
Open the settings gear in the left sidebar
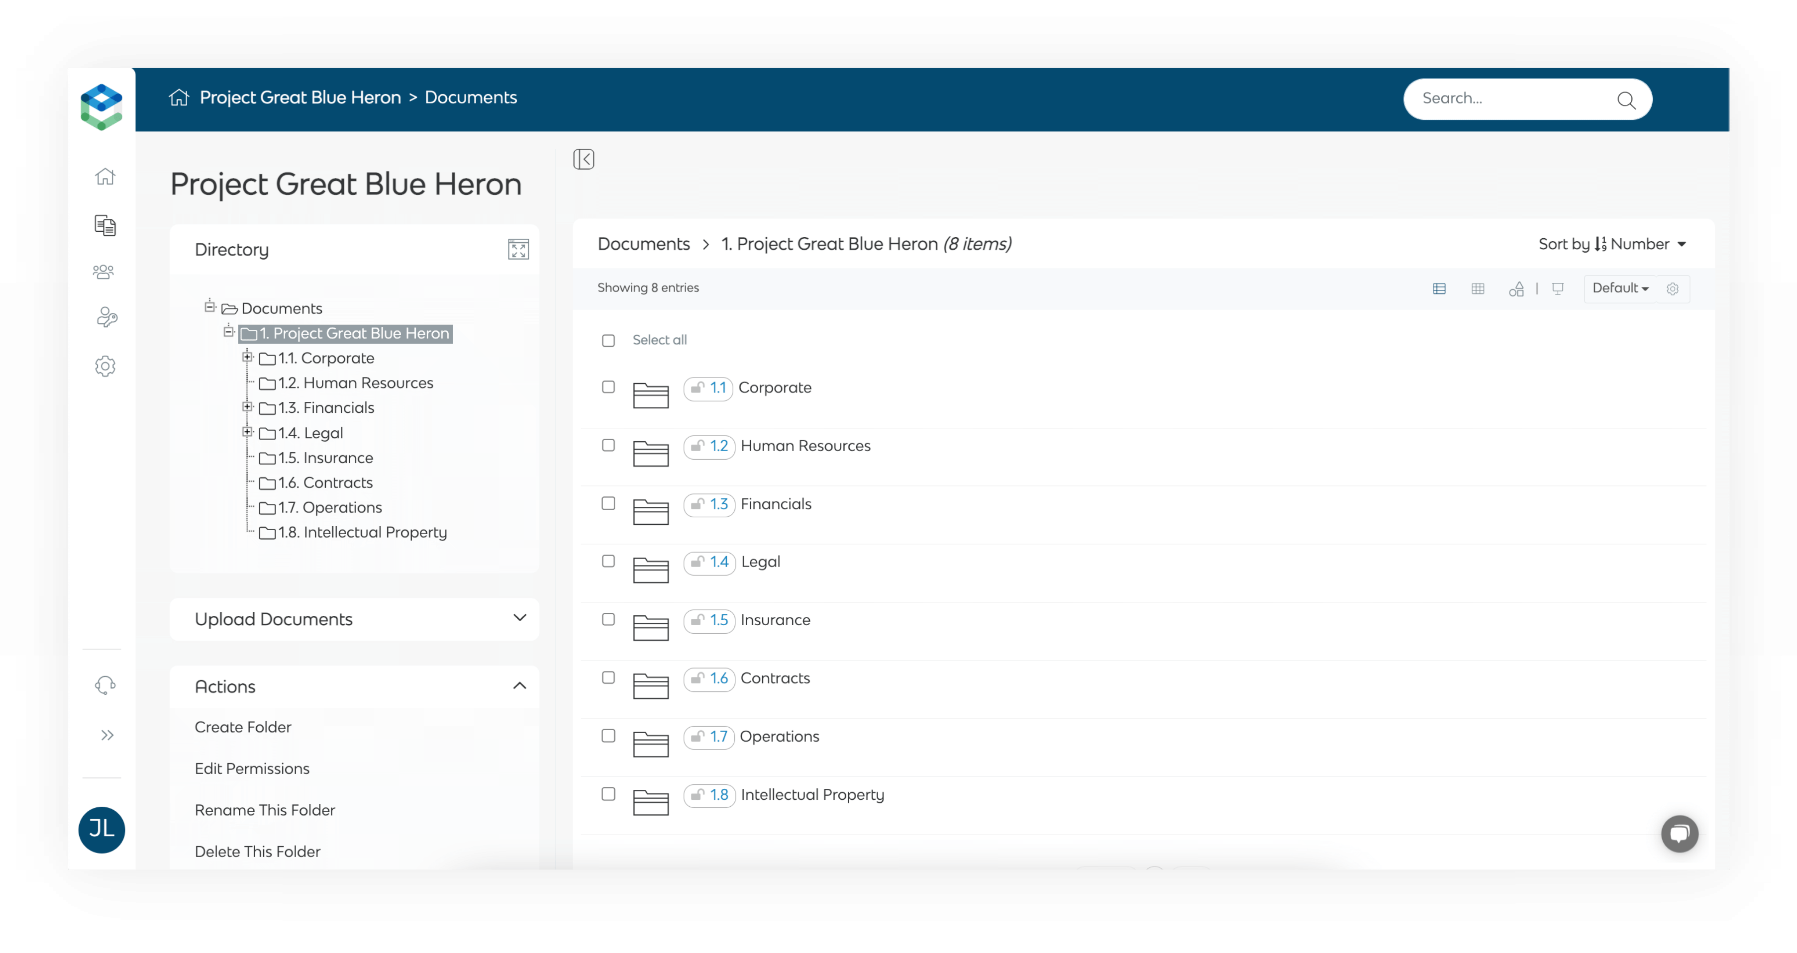point(104,366)
